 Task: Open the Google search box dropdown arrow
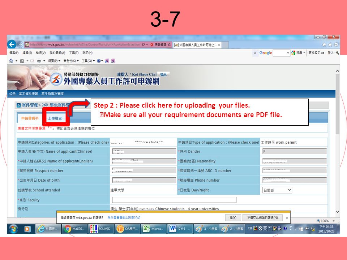(288, 53)
